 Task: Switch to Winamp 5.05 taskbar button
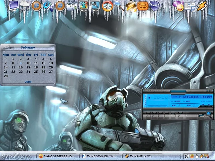(142, 156)
